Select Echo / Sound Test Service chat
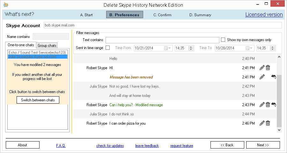The height and width of the screenshot is (153, 287). (37, 53)
